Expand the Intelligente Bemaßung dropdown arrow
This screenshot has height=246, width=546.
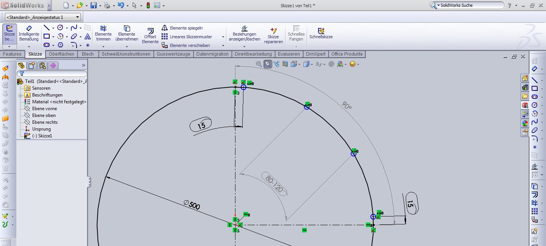(29, 47)
